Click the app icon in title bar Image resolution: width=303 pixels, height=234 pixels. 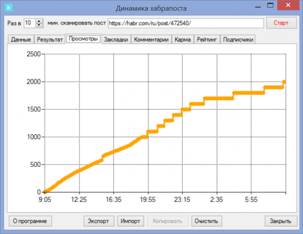[8, 8]
